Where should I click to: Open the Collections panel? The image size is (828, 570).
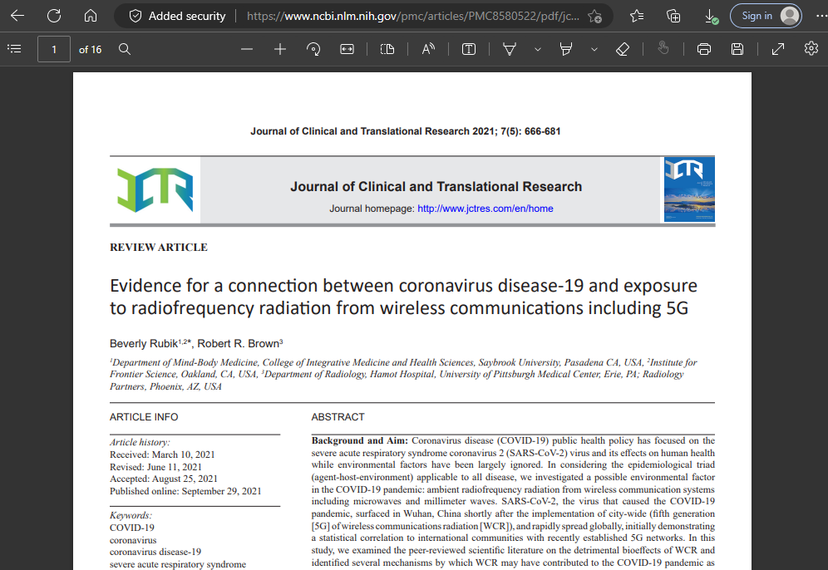(x=673, y=16)
